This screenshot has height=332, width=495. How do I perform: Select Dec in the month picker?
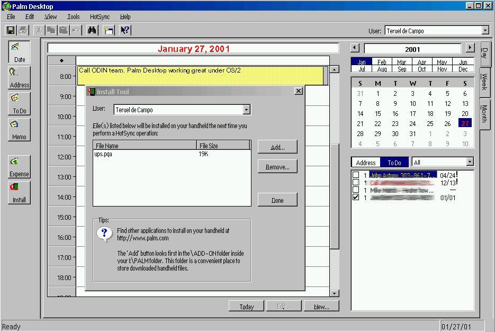click(463, 69)
